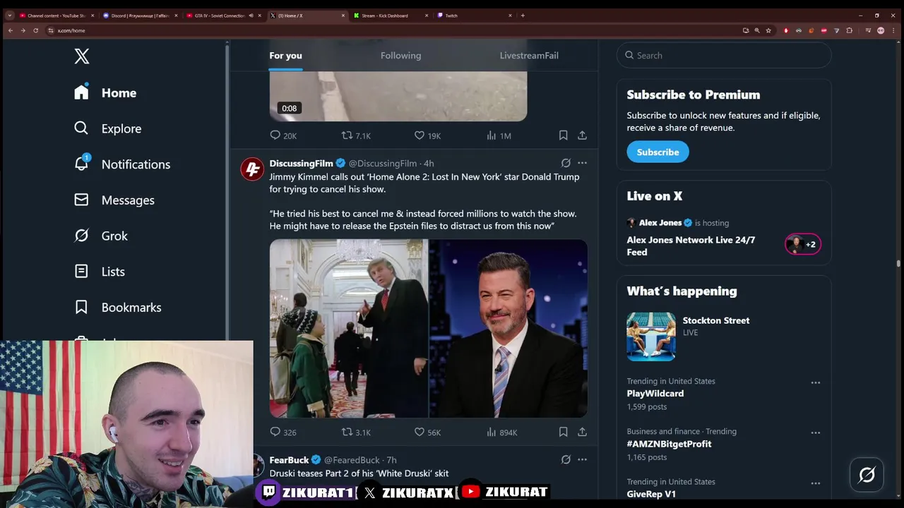Click the Subscribe button for Premium

coord(658,152)
